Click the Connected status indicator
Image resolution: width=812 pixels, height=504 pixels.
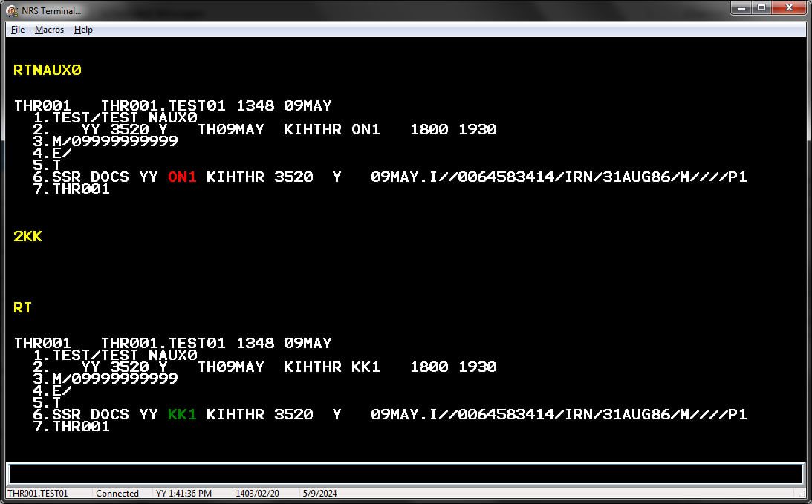117,494
